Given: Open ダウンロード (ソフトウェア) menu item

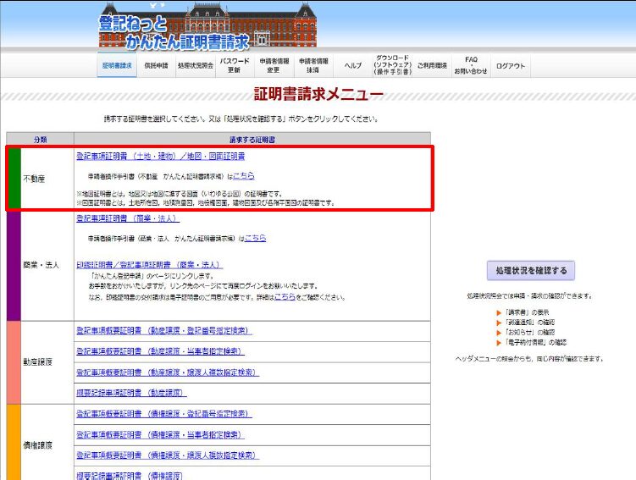Looking at the screenshot, I should pos(392,66).
